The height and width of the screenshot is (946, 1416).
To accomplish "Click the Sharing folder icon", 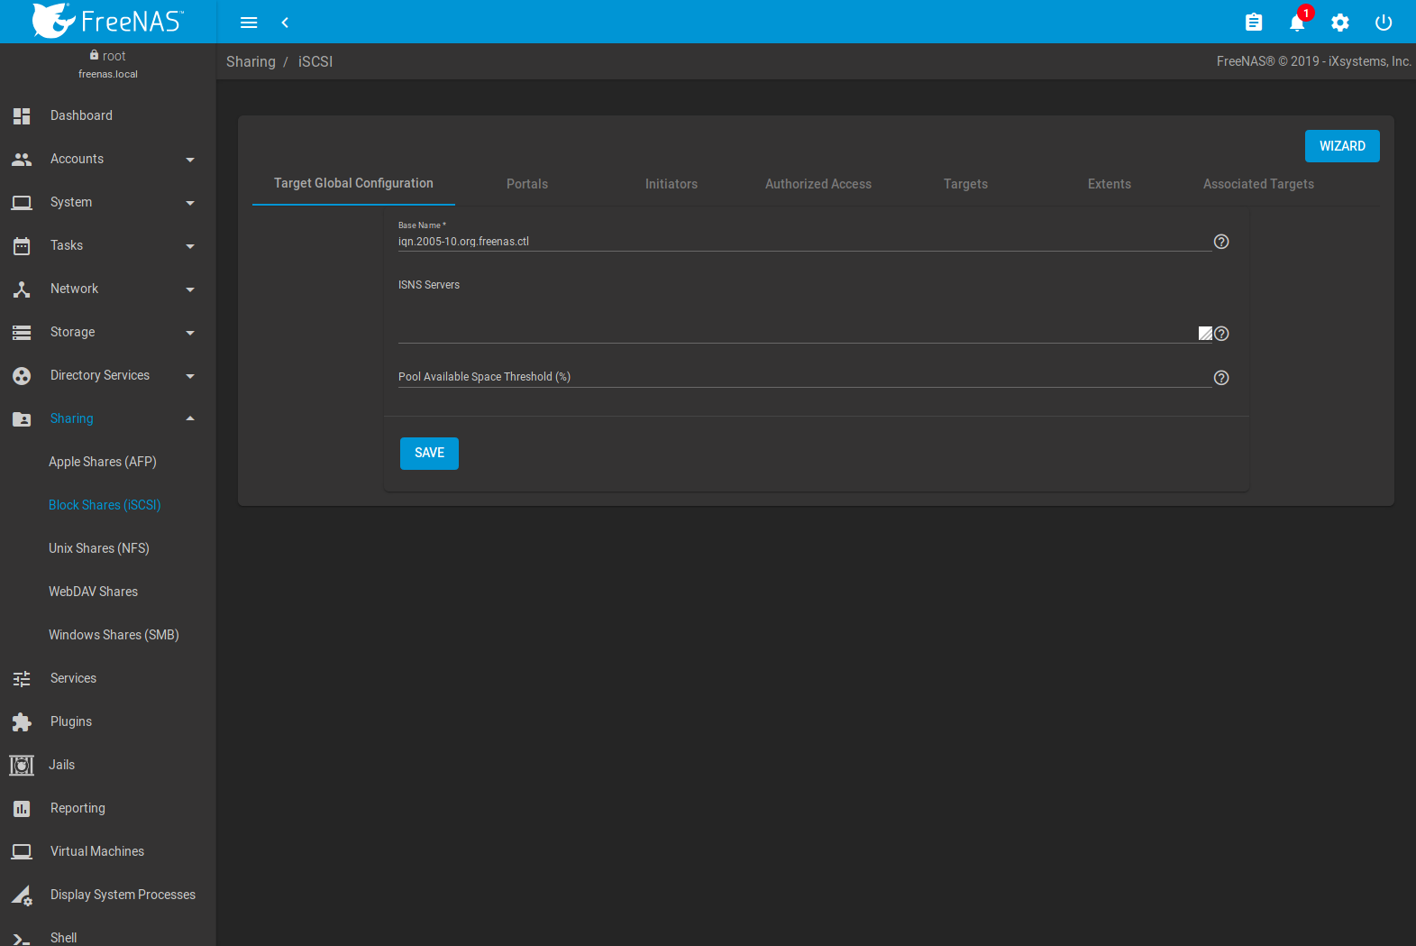I will (x=22, y=418).
